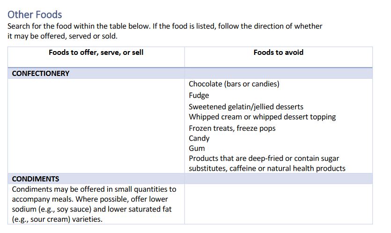Click the "Chocolate (bars or candies)" entry
Screen dimensions: 391x233
click(x=234, y=84)
